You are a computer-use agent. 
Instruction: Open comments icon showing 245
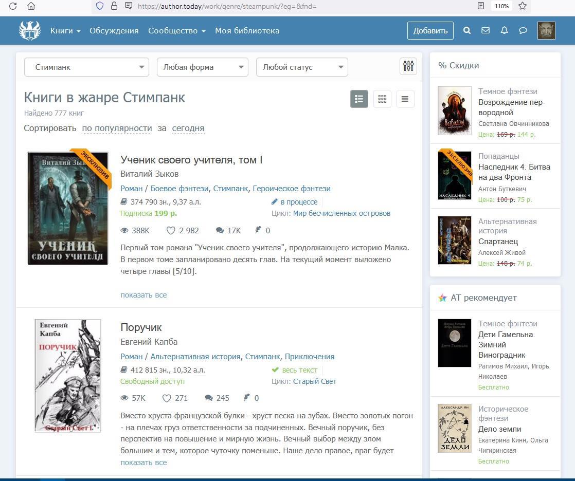tap(209, 398)
